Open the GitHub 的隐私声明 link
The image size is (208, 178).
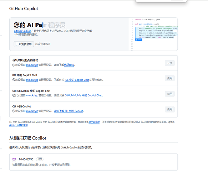(19, 125)
